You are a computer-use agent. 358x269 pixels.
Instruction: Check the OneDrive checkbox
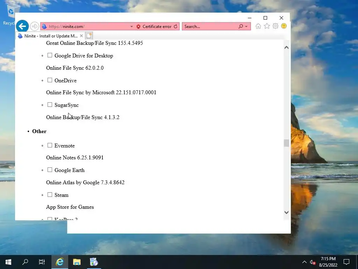coord(50,80)
